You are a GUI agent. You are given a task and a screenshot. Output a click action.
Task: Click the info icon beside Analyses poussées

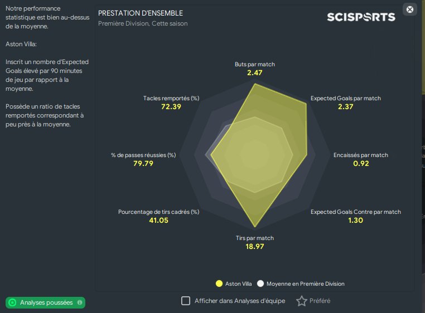click(x=80, y=302)
